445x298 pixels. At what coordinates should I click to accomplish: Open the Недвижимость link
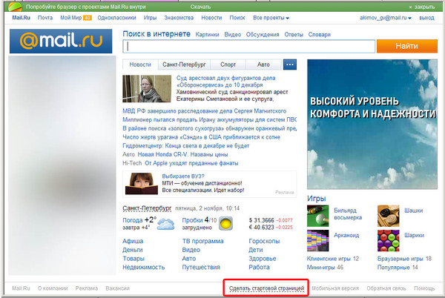coord(144,268)
